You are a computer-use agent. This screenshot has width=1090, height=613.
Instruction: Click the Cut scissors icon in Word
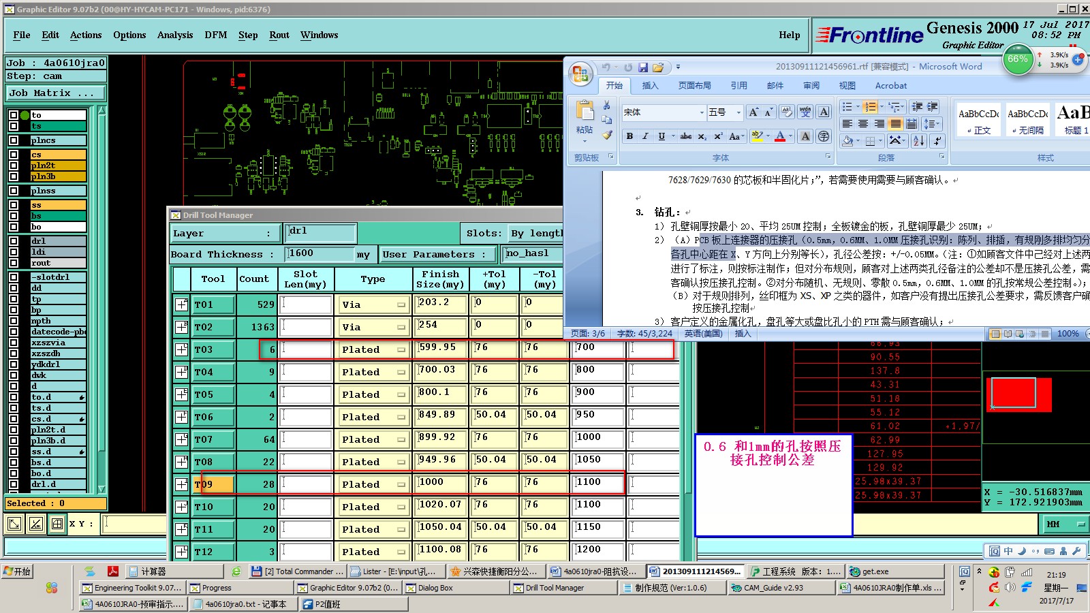click(x=606, y=106)
